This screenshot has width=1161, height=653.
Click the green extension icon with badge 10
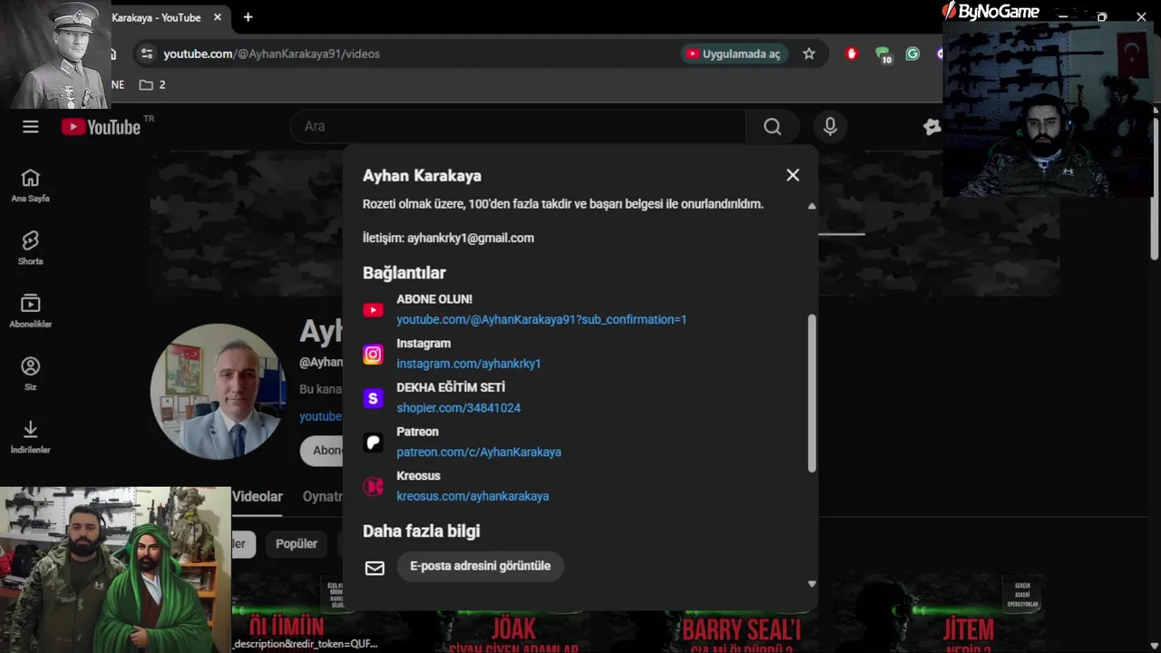(x=883, y=54)
